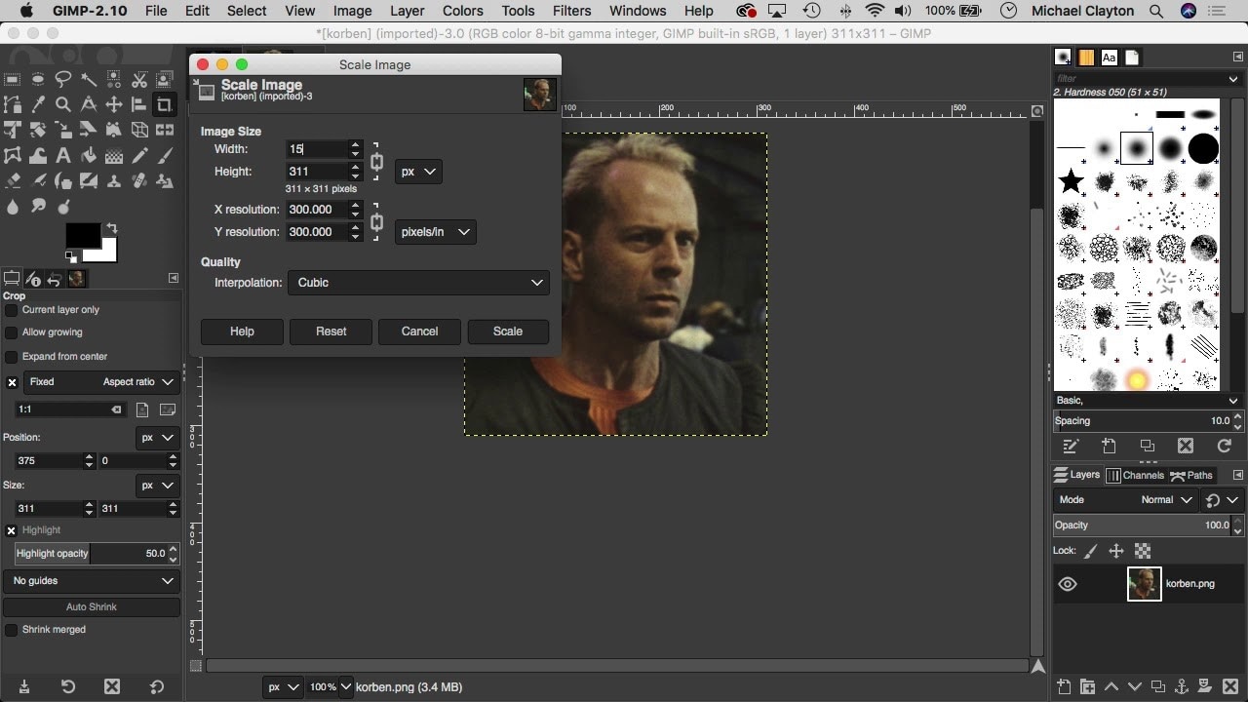Select the Bucket Fill tool
The image size is (1248, 702).
tap(89, 155)
